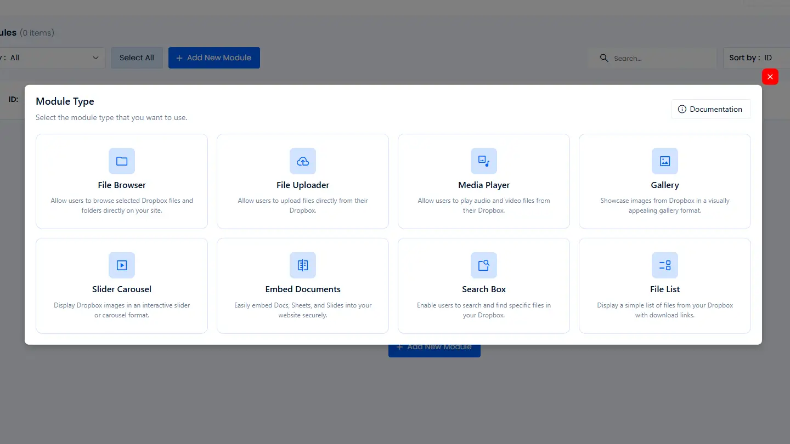
Task: Select the Slider Carousel play icon
Action: coord(121,265)
